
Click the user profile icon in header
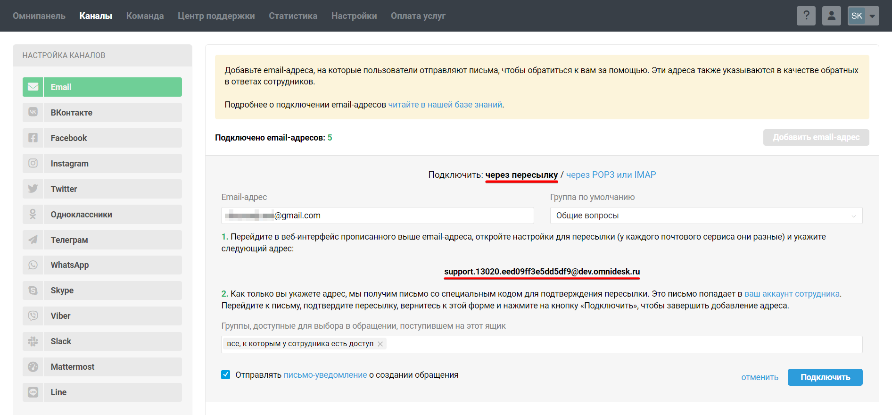831,16
